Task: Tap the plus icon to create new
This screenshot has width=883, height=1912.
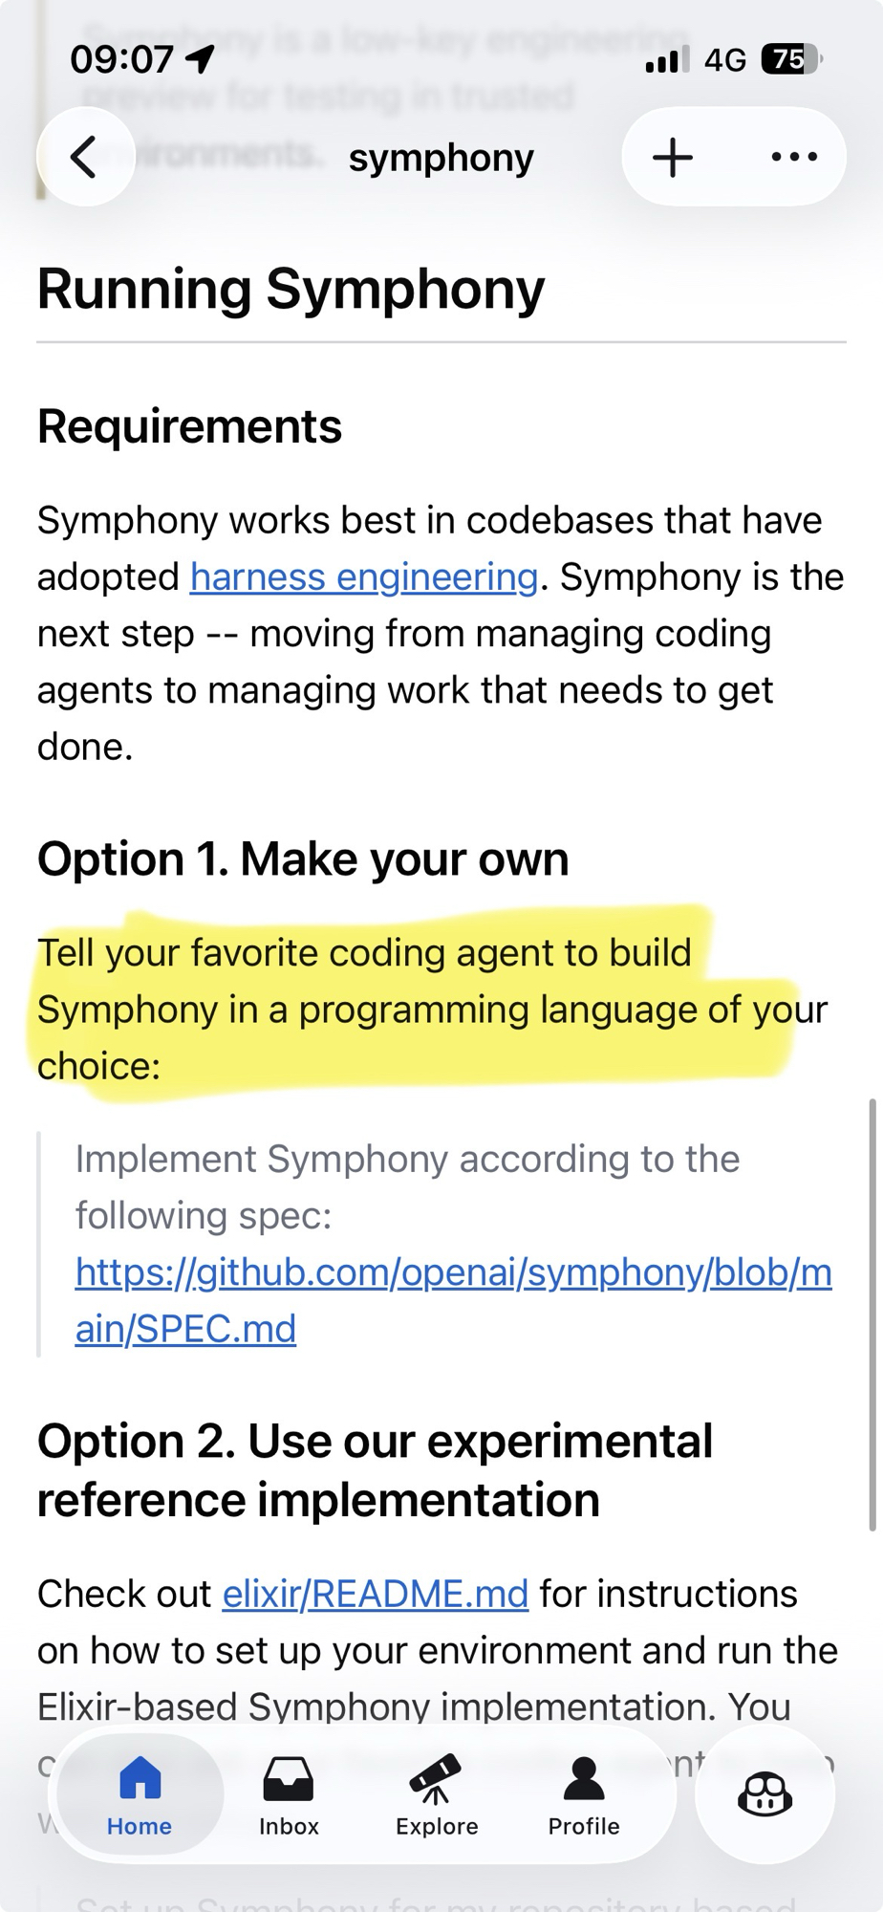Action: click(673, 157)
